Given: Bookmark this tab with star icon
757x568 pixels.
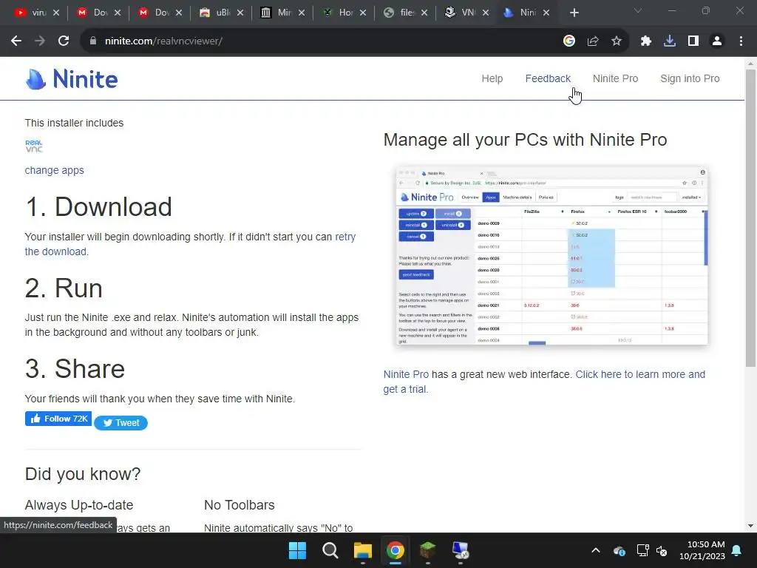Looking at the screenshot, I should 617,41.
